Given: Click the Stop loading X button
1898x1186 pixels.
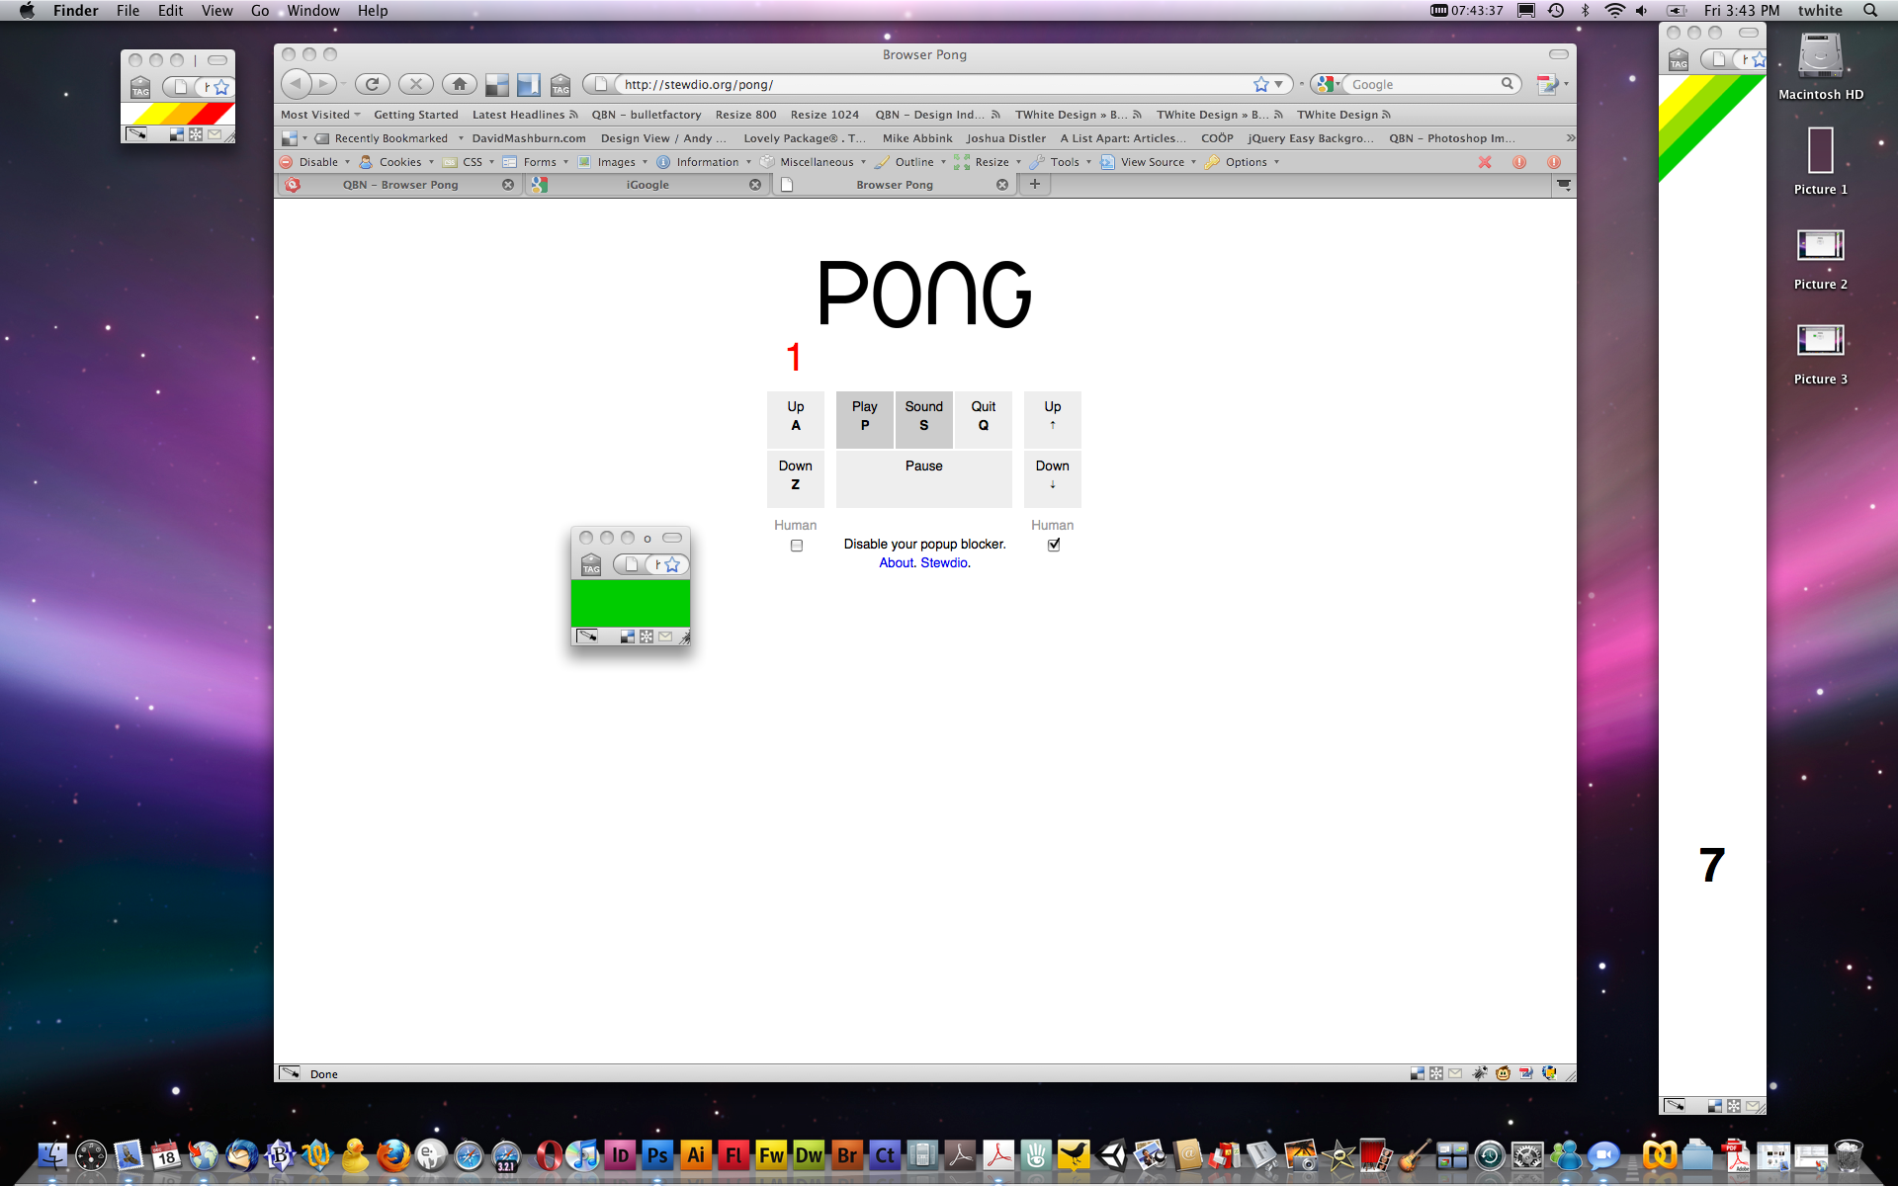Looking at the screenshot, I should click(x=416, y=84).
